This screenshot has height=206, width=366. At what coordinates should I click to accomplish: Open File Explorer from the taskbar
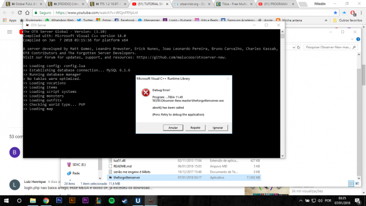tap(33, 200)
